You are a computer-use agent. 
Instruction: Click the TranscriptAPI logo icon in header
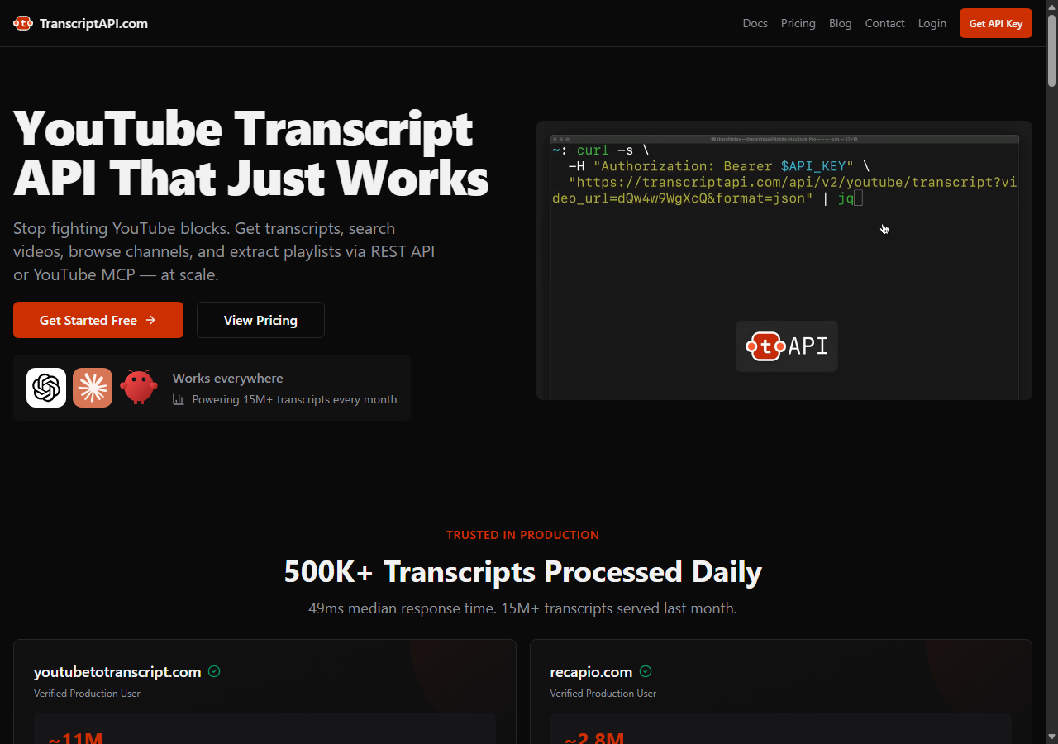pyautogui.click(x=23, y=23)
